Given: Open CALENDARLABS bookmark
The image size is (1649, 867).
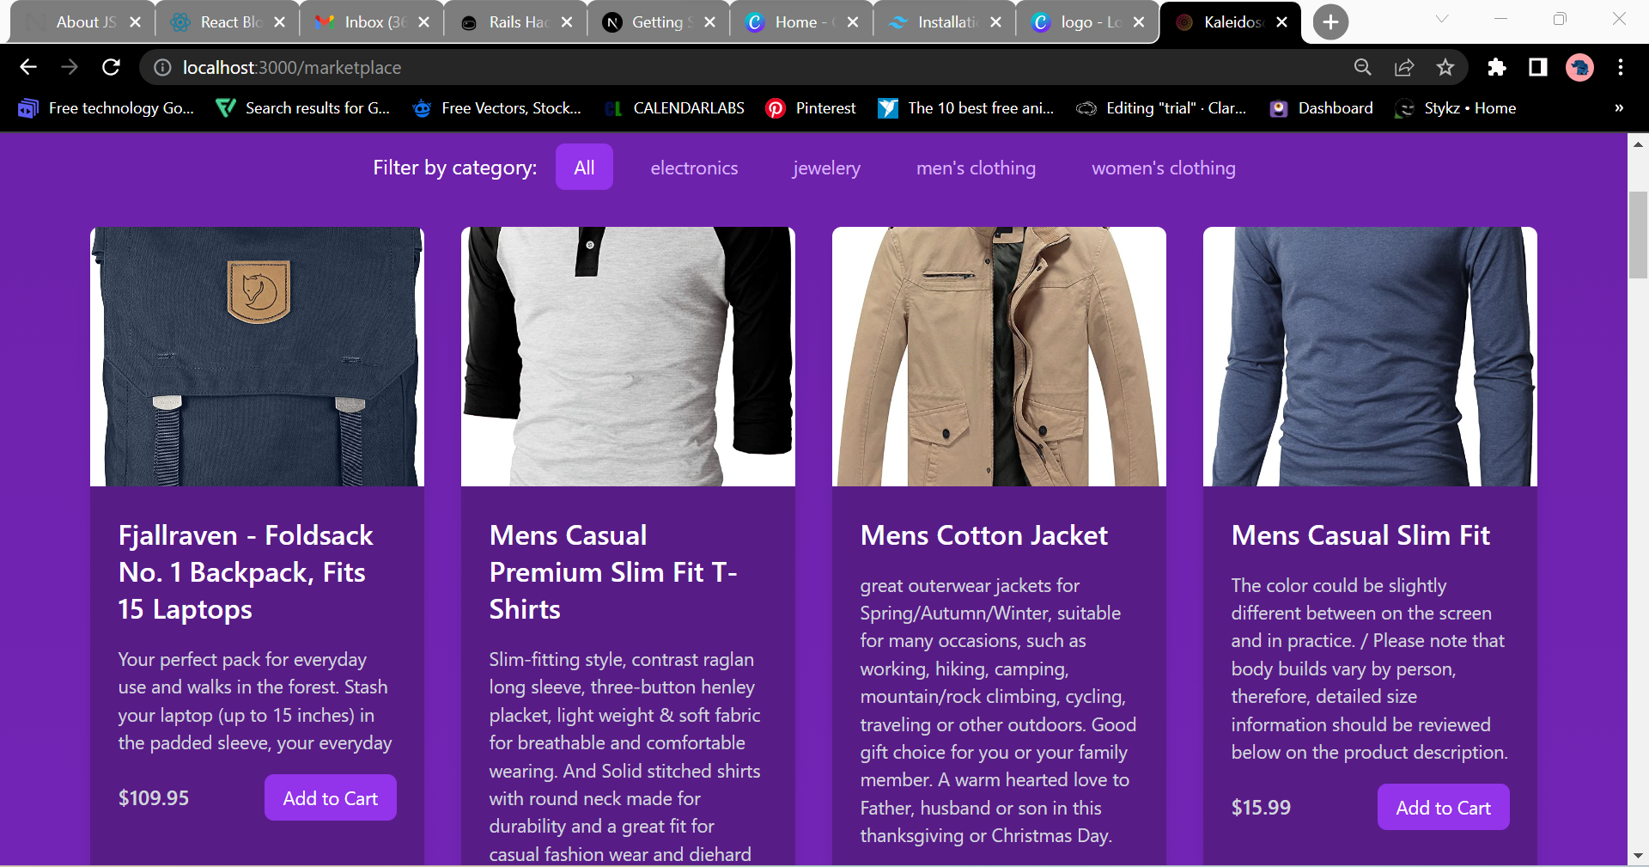Looking at the screenshot, I should point(675,108).
